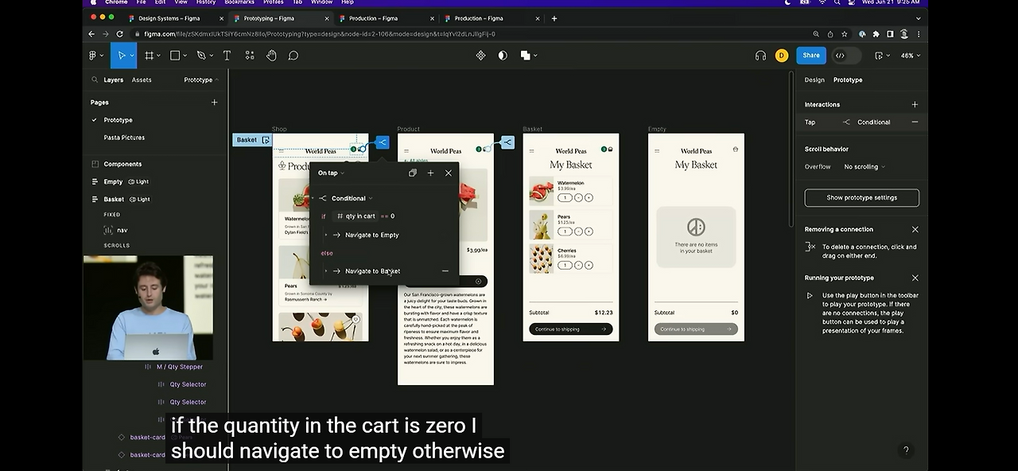Open the Prototype page dropdown

(x=201, y=80)
